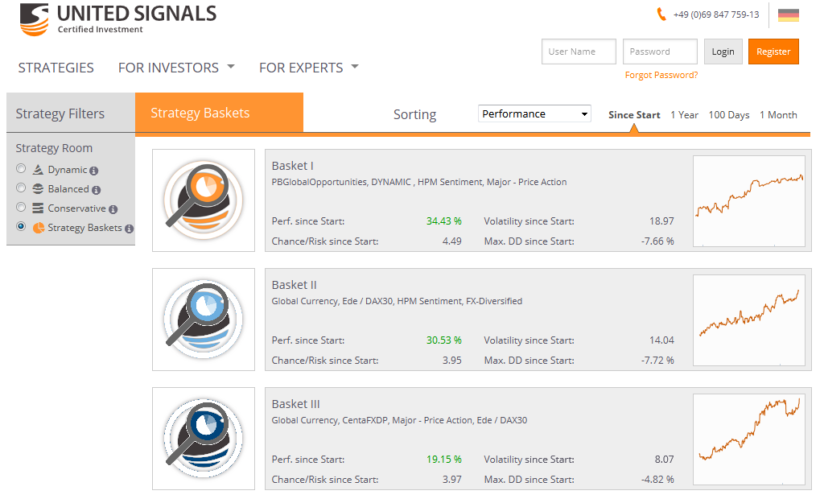Click info icon next to Balanced
The height and width of the screenshot is (499, 820).
coord(97,190)
